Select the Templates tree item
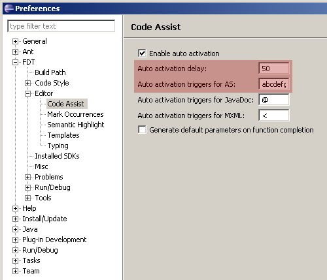 click(63, 135)
